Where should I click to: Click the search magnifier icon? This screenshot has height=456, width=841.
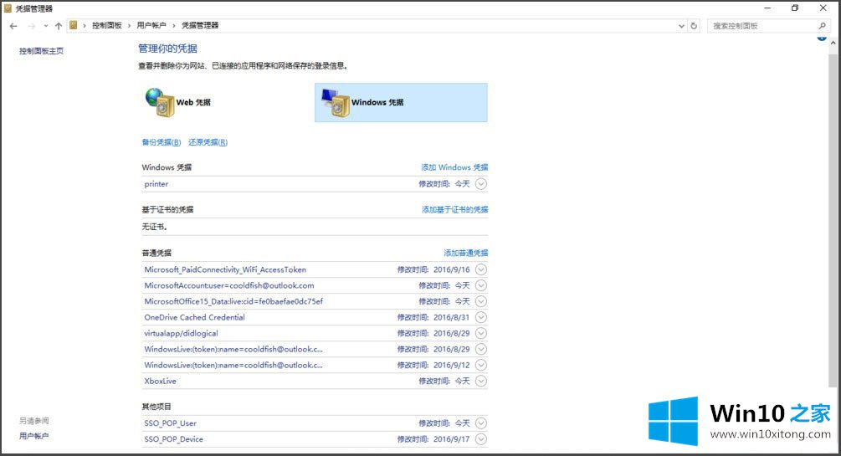[x=823, y=26]
